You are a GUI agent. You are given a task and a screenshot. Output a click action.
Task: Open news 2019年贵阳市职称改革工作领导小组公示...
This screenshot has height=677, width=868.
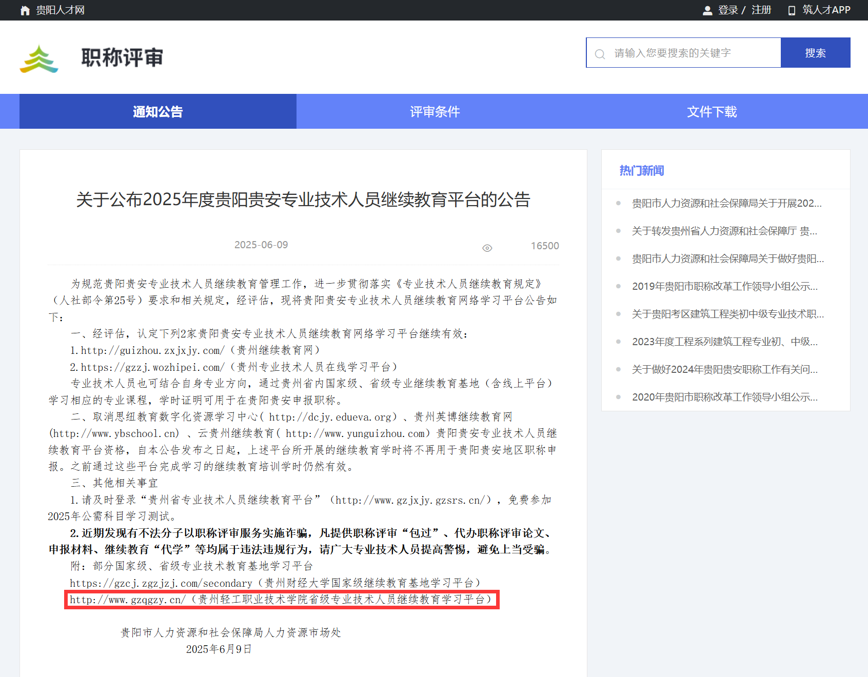[x=725, y=286]
